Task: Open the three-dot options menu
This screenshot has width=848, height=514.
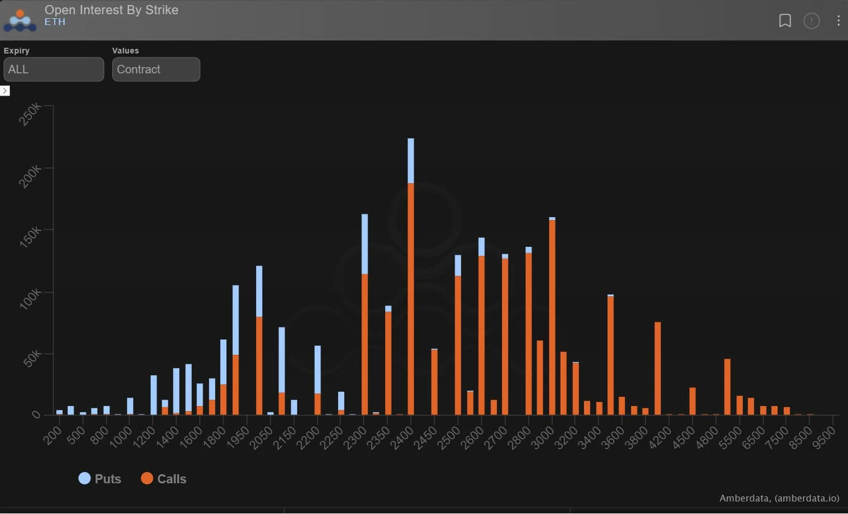Action: (838, 20)
